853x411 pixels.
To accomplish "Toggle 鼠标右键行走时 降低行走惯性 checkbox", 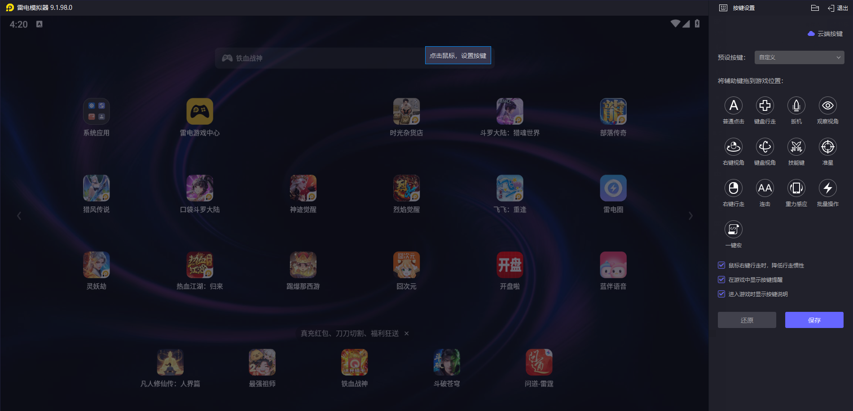I will [x=721, y=265].
